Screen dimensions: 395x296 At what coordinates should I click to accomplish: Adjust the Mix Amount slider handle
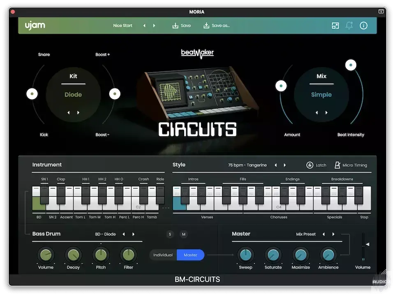pos(281,86)
